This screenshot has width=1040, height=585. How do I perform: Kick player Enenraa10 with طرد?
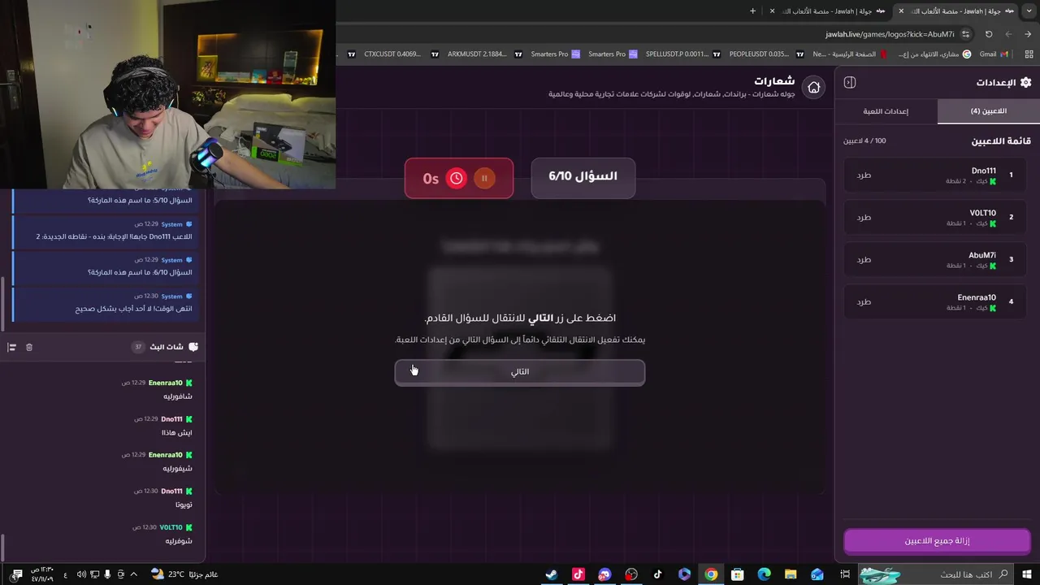(864, 302)
